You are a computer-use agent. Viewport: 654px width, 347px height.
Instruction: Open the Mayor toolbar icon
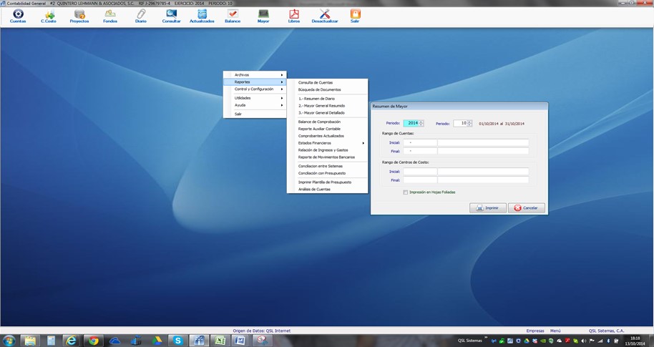[x=263, y=16]
